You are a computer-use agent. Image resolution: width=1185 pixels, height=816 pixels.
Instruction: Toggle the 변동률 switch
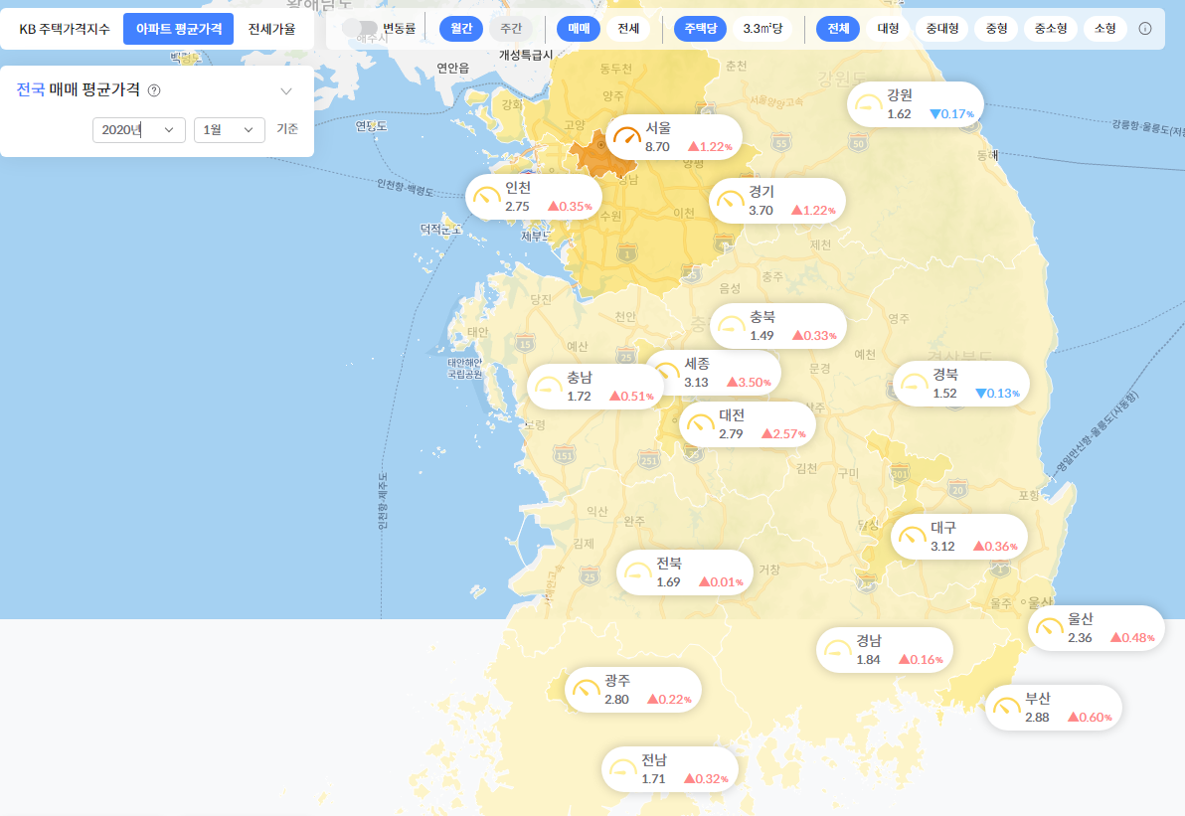click(359, 28)
